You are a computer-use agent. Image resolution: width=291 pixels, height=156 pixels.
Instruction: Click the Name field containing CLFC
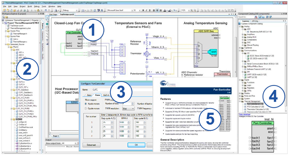pyautogui.click(x=122, y=90)
